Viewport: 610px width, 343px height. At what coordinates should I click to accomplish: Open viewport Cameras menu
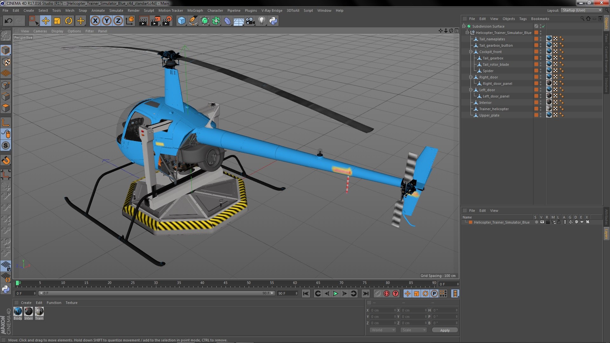click(40, 31)
